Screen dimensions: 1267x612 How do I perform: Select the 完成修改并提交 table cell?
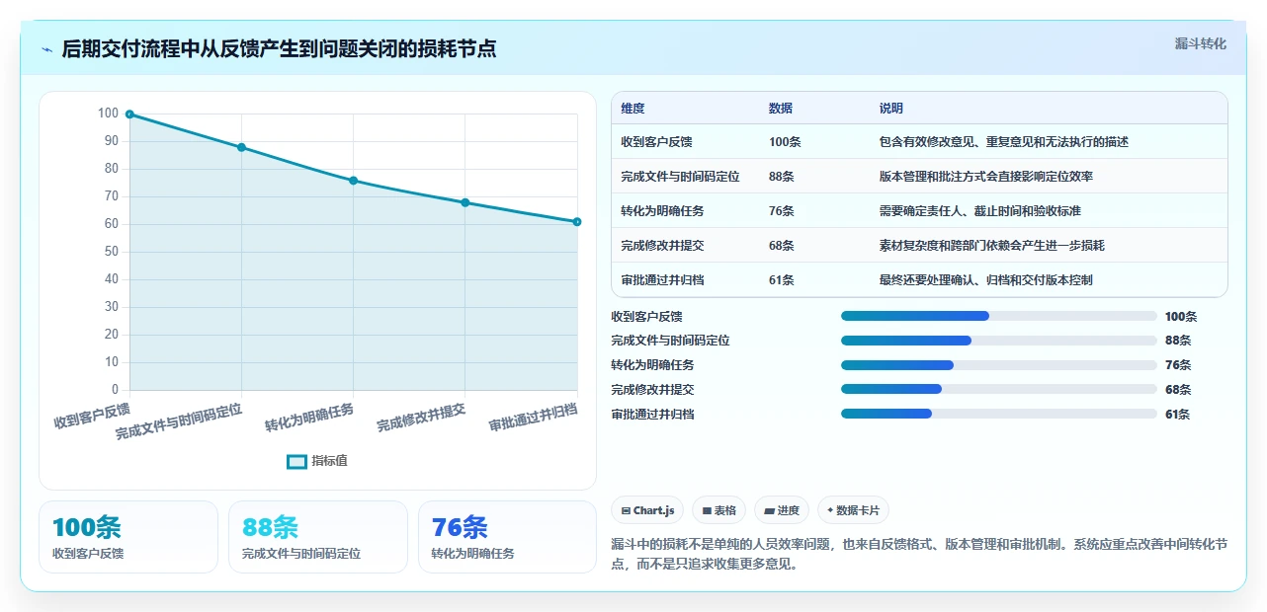coord(662,246)
